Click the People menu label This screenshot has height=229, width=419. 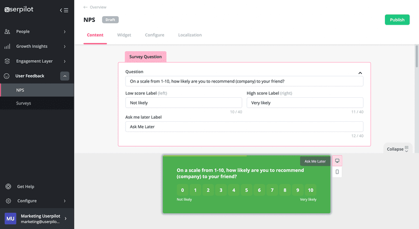point(23,31)
